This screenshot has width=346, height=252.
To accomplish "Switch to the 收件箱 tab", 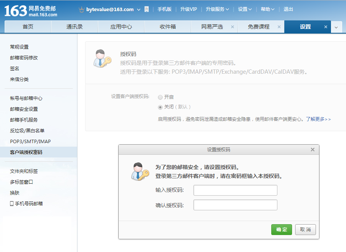I will 168,27.
